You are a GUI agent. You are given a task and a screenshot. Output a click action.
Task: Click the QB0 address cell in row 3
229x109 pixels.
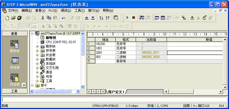tap(105, 53)
